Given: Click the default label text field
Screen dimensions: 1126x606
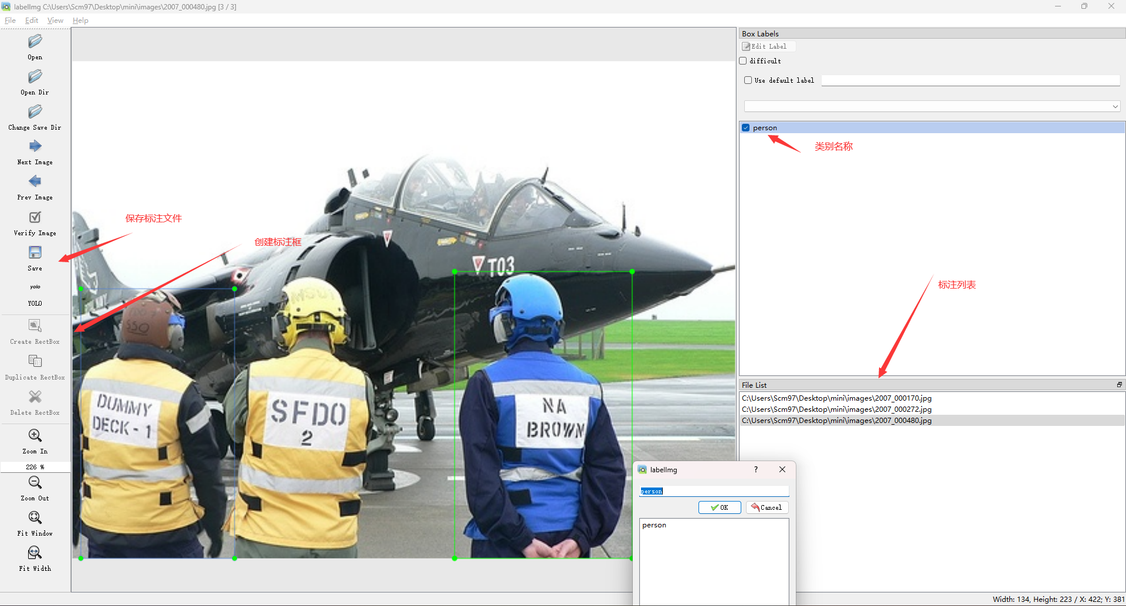Looking at the screenshot, I should (x=971, y=80).
